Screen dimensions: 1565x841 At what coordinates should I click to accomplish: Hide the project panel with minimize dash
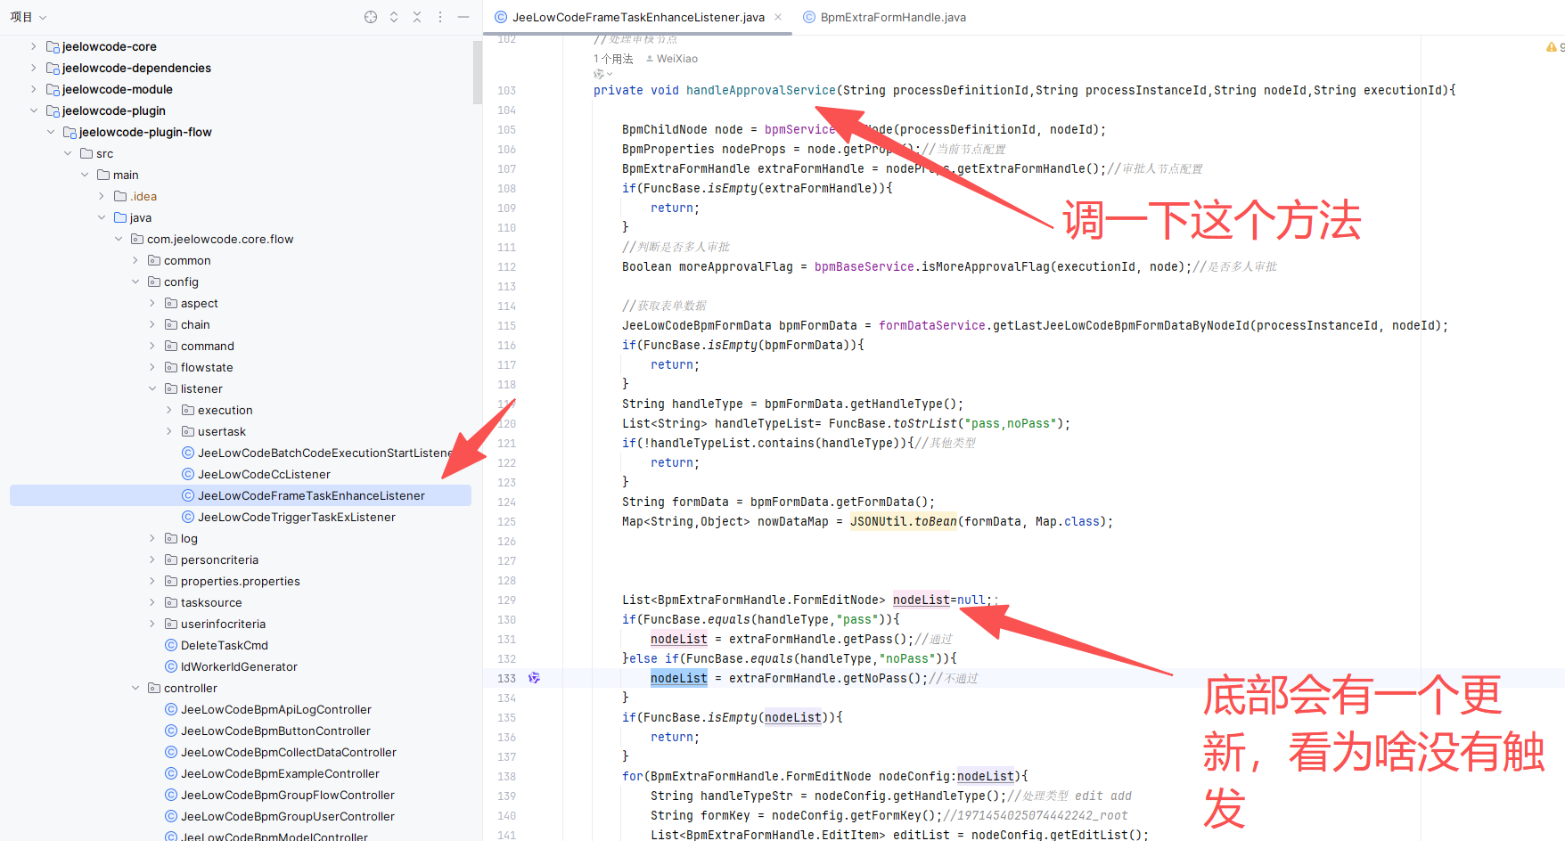click(x=463, y=17)
